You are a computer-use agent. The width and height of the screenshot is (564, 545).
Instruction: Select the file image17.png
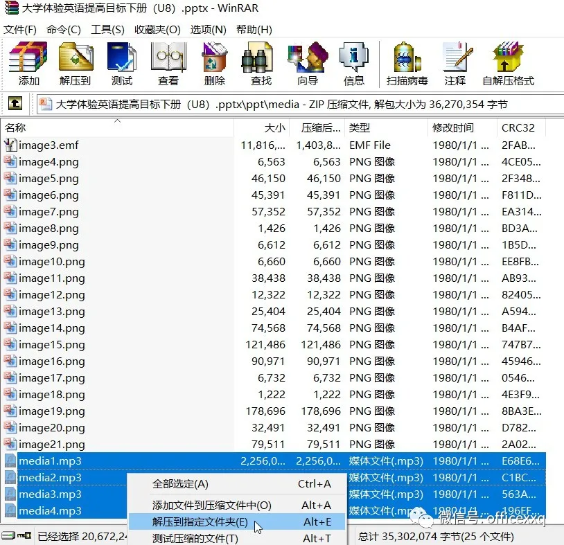[x=52, y=378]
